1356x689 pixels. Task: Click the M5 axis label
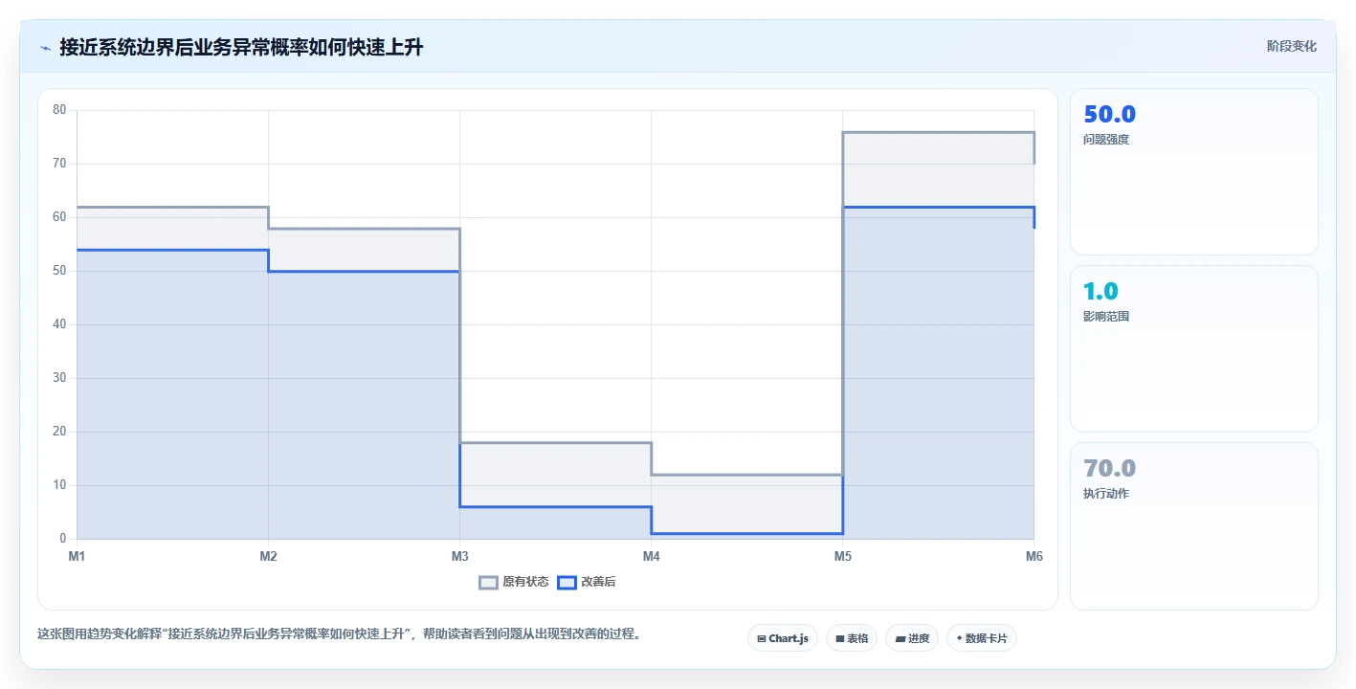[x=842, y=556]
